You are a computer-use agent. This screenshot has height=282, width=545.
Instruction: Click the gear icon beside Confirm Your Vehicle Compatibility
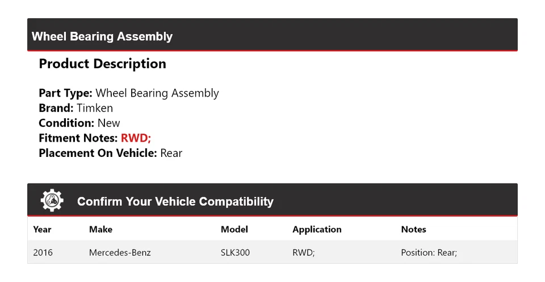point(52,201)
